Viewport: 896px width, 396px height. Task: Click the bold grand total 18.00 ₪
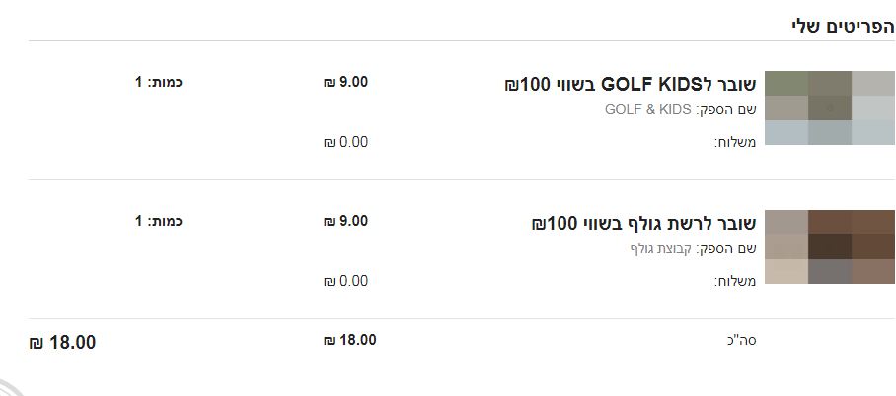tap(62, 343)
